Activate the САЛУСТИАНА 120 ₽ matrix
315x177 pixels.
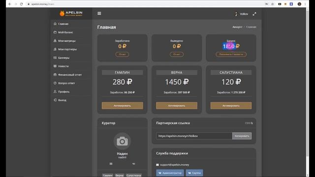click(231, 106)
